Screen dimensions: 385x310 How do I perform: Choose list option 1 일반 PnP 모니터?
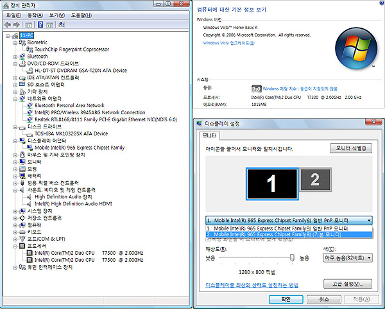pyautogui.click(x=289, y=228)
